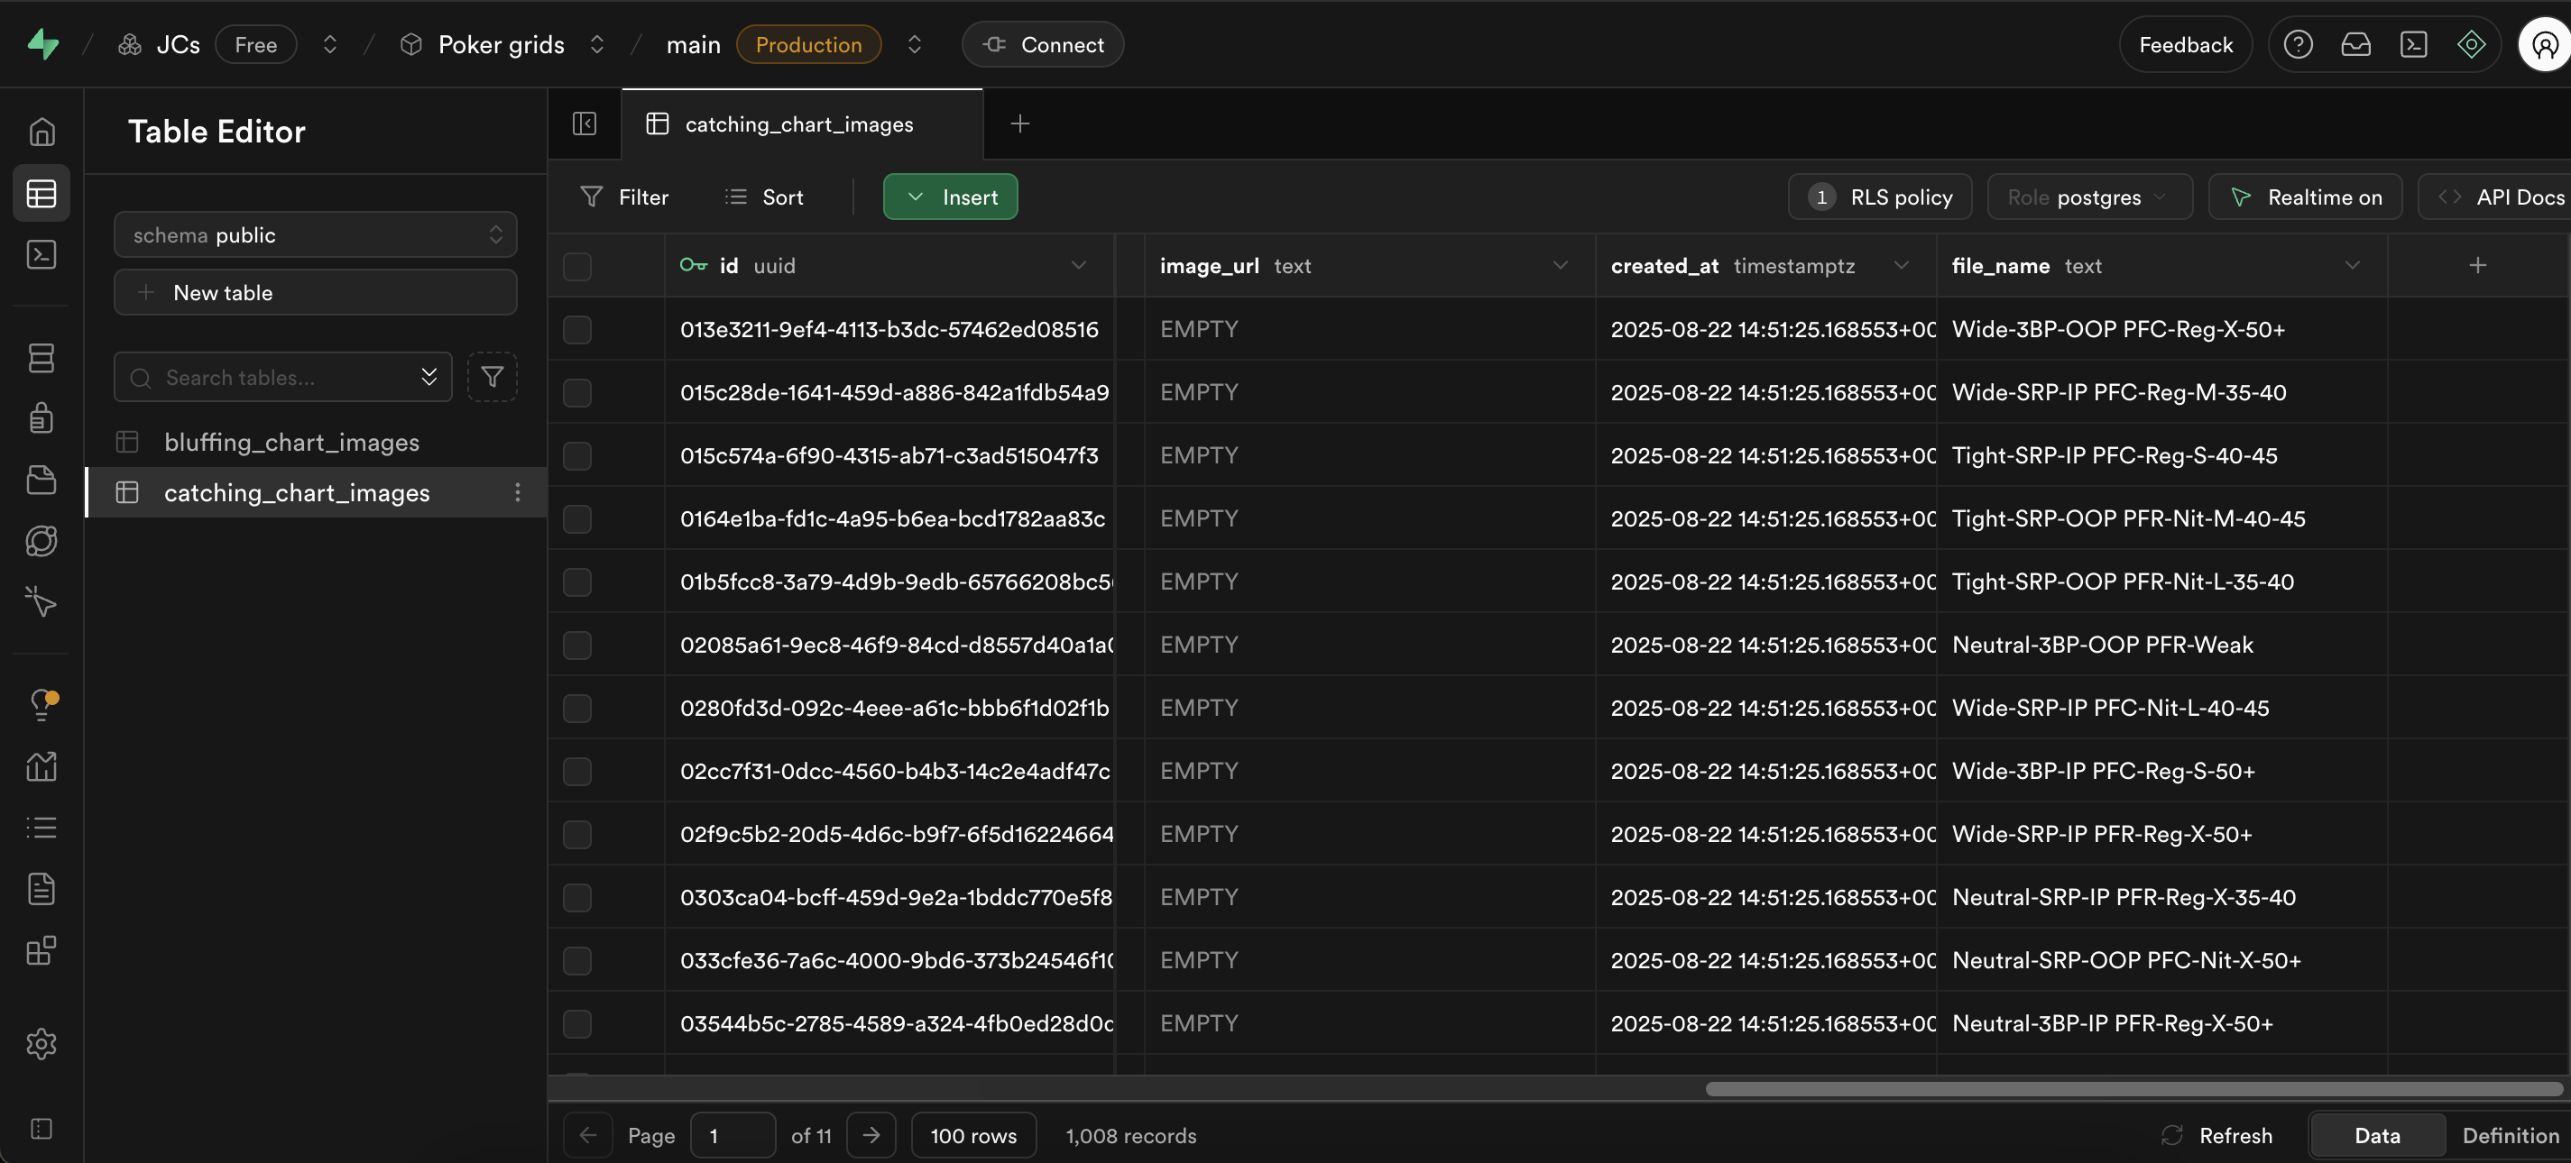Open the user account avatar
The width and height of the screenshot is (2571, 1163).
2544,45
